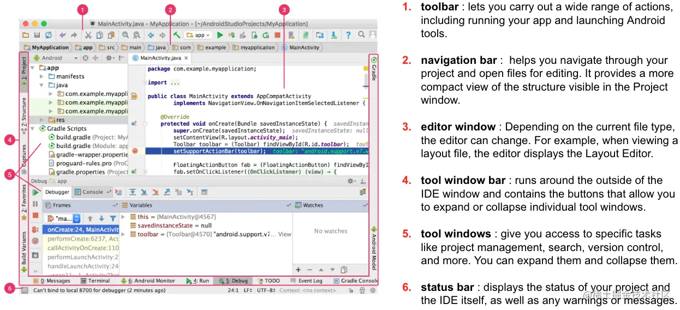Expand the manifests folder

coord(42,76)
